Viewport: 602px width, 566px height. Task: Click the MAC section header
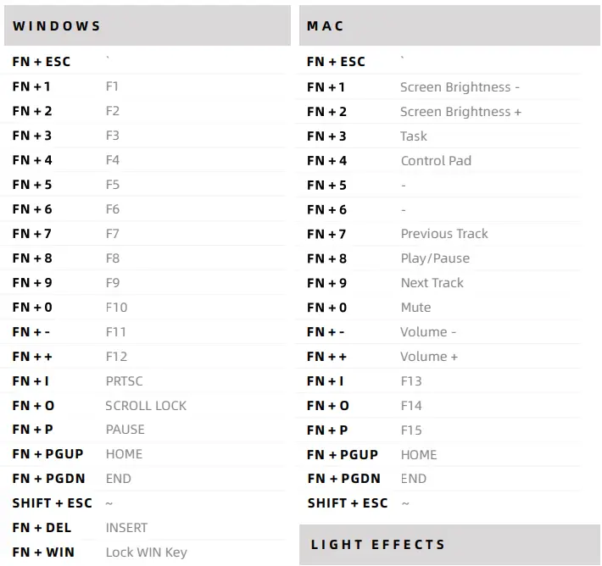click(326, 25)
